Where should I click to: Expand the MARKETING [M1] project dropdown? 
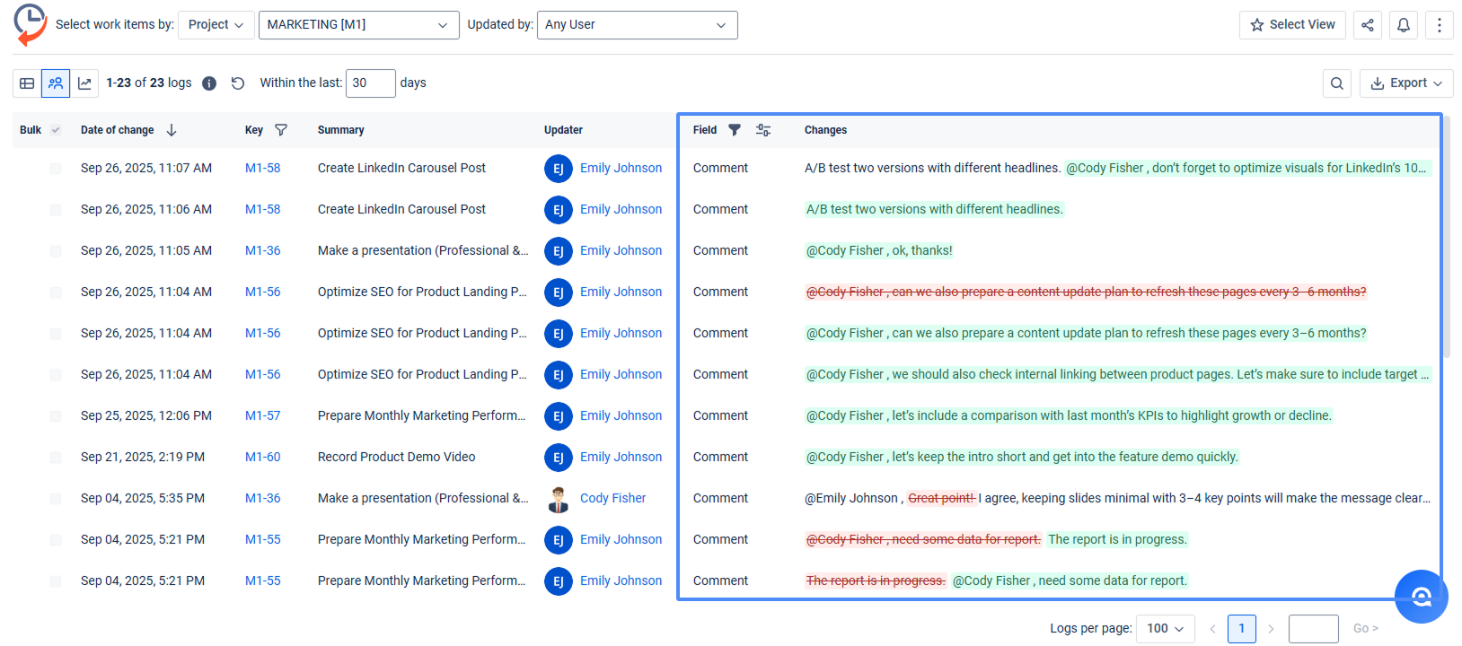358,25
